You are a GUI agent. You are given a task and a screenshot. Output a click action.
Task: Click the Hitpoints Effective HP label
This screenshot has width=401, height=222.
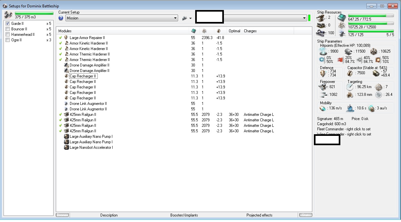pos(345,45)
